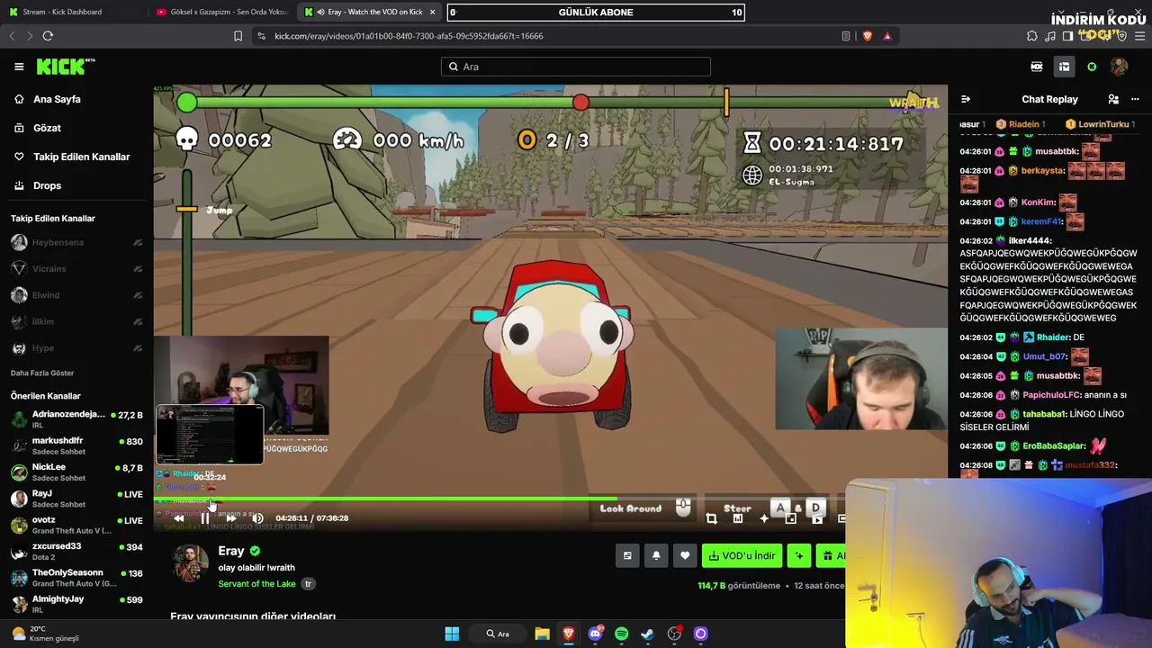Skip forward with the fast-forward button

pos(231,517)
